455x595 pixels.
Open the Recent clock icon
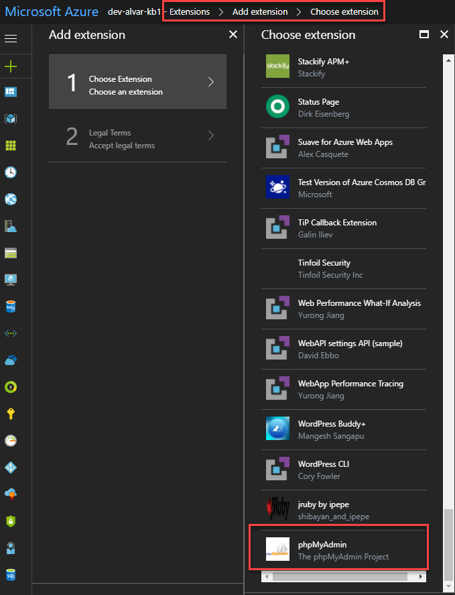(11, 172)
